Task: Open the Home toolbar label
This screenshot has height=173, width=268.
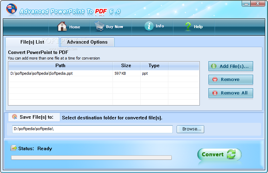Action: (75, 27)
